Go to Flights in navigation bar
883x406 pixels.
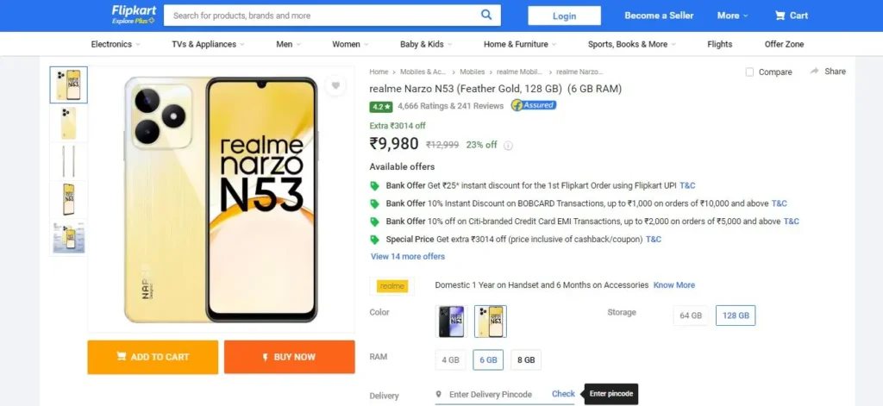pyautogui.click(x=720, y=44)
